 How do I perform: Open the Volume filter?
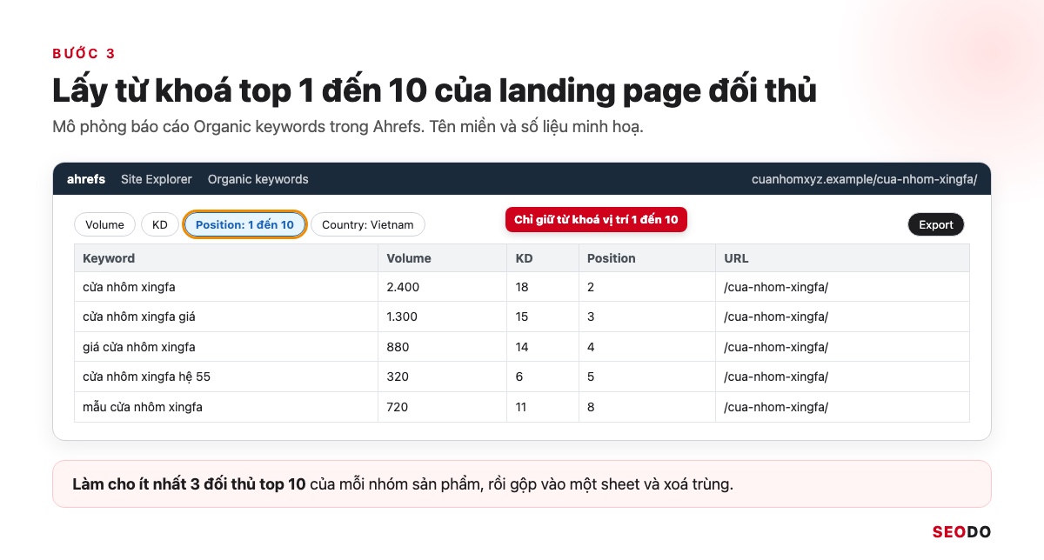pyautogui.click(x=105, y=224)
